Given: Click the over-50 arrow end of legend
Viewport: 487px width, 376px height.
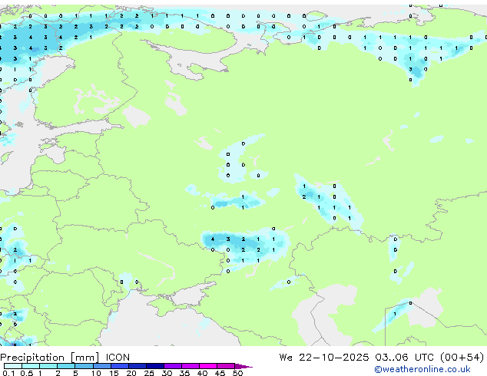Looking at the screenshot, I should pyautogui.click(x=243, y=366).
